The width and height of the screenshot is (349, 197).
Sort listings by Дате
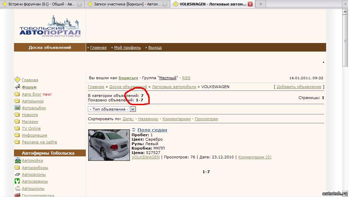(128, 119)
